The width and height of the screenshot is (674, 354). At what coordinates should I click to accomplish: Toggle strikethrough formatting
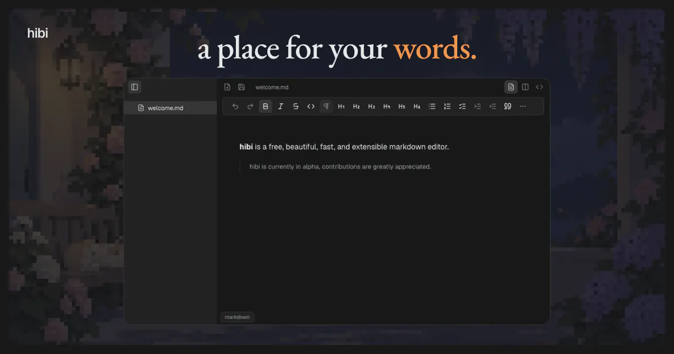click(x=296, y=106)
